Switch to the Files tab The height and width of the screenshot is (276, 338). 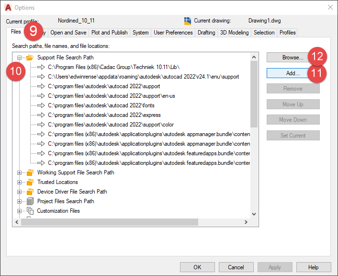pyautogui.click(x=16, y=32)
